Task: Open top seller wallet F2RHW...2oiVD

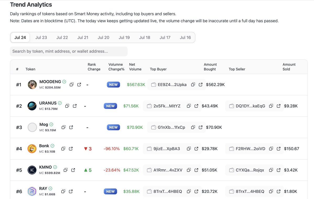Action: (251, 149)
